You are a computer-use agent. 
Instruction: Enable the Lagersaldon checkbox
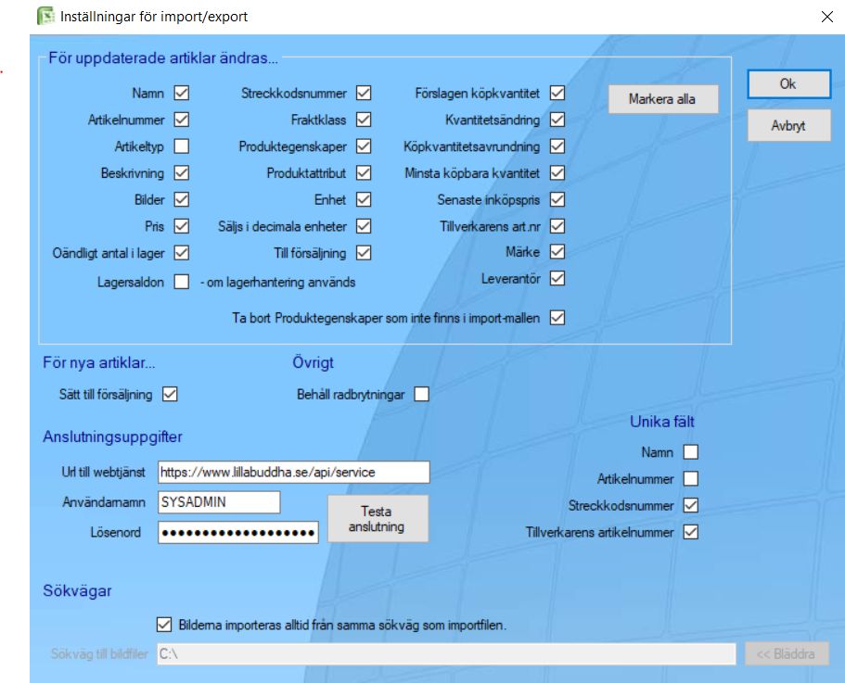click(182, 282)
